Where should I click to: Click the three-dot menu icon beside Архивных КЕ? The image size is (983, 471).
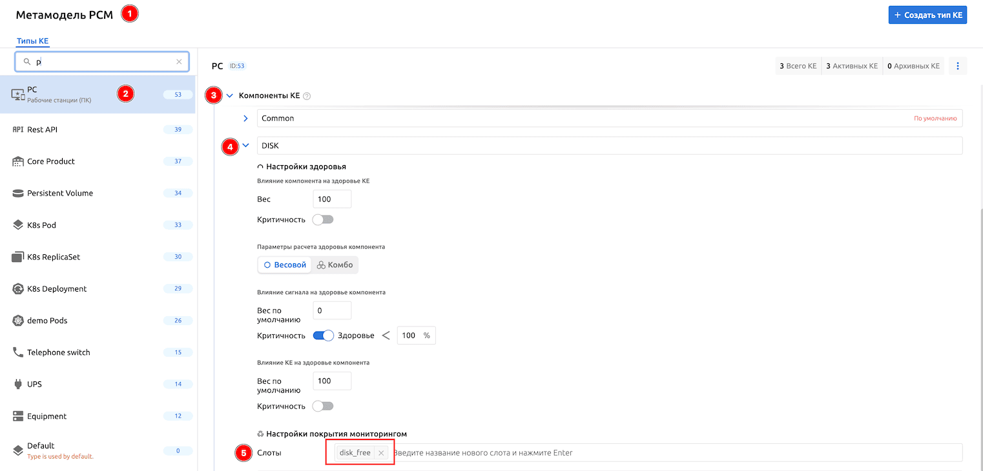click(958, 66)
